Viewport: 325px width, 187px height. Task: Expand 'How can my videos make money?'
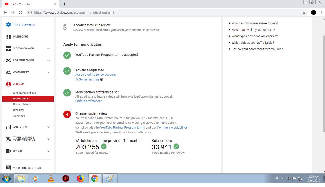tap(253, 23)
